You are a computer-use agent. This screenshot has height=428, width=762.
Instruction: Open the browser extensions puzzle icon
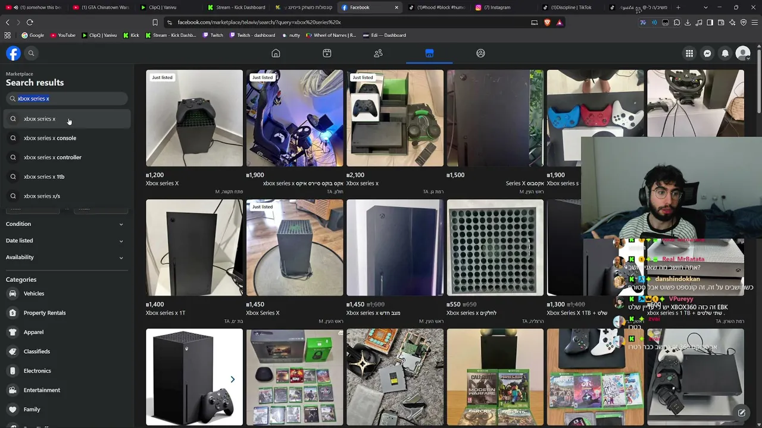point(676,23)
